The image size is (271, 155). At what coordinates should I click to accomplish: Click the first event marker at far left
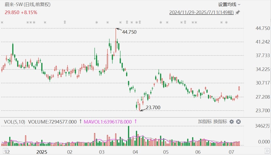(x=2, y=22)
